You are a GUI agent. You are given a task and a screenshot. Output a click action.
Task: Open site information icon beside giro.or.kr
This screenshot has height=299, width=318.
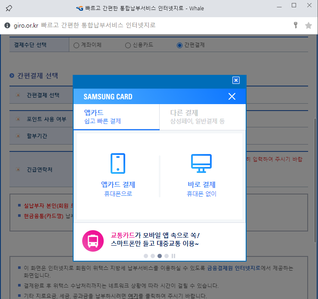tap(7, 25)
